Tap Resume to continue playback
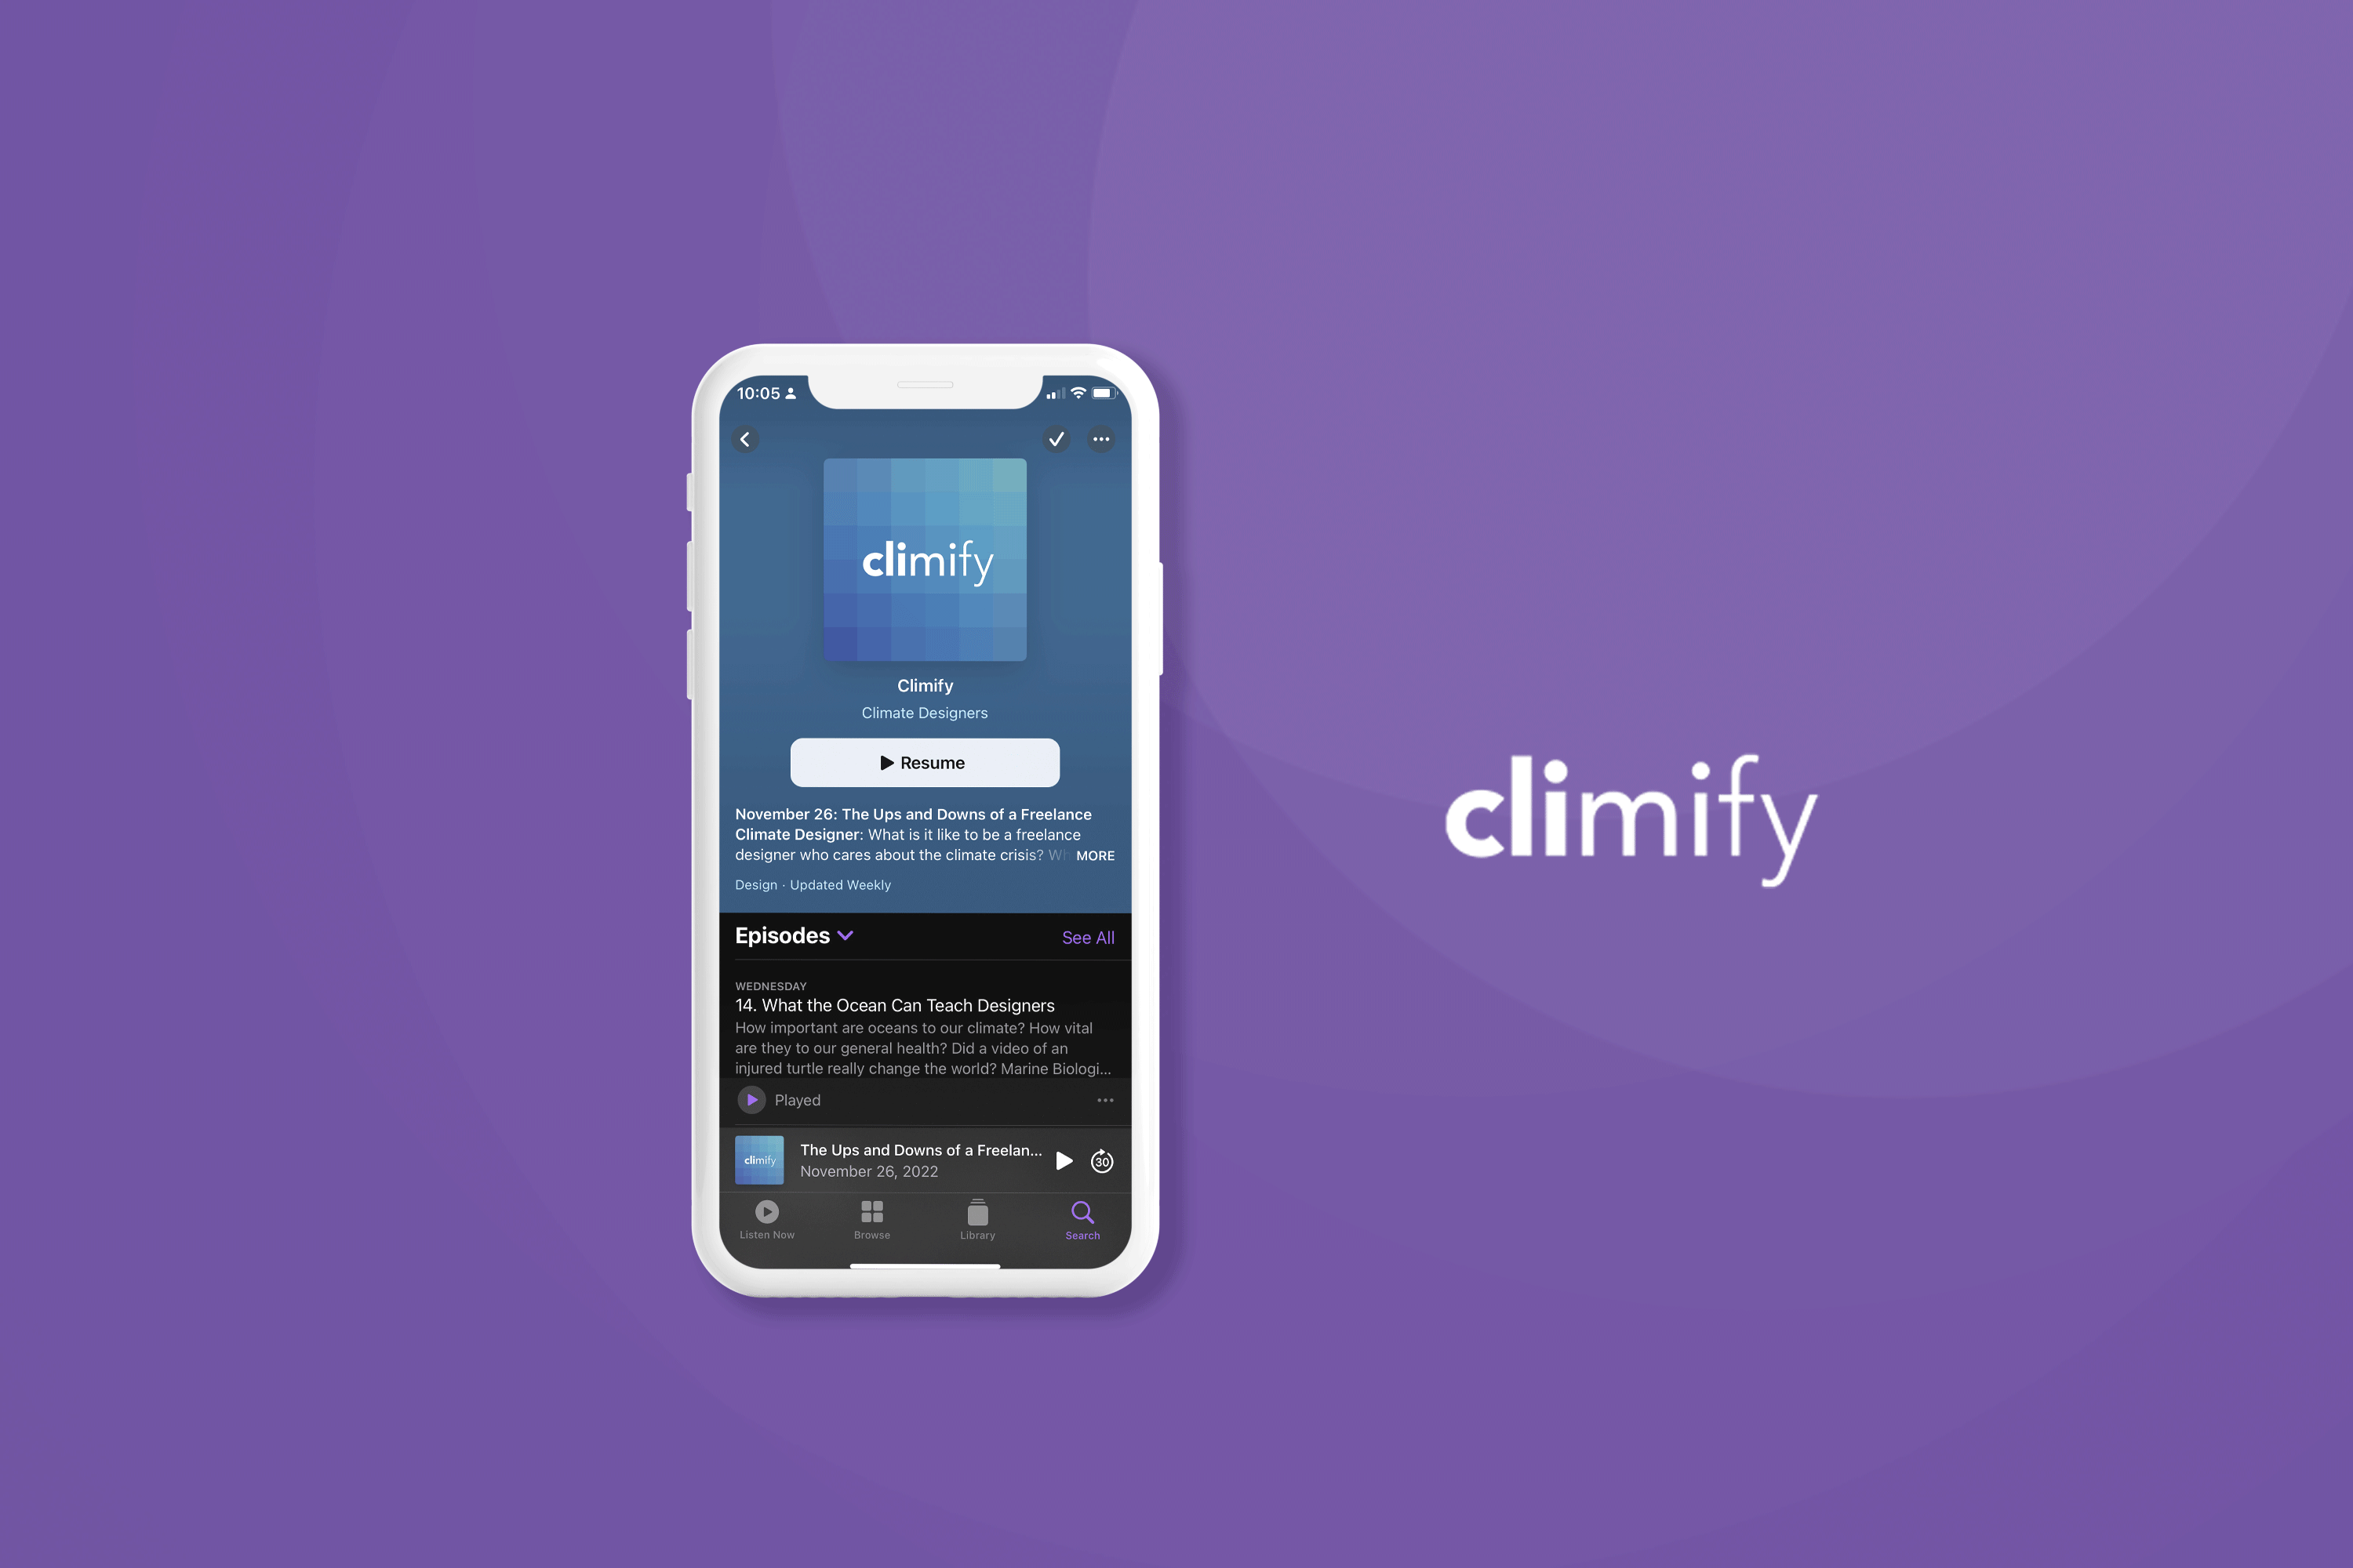 pyautogui.click(x=925, y=760)
